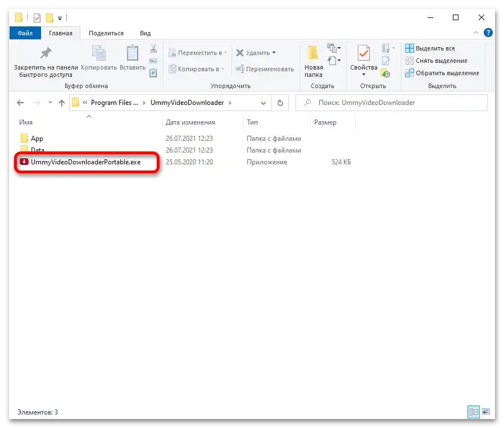Screen dimensions: 504x428
Task: Switch to the Вид tab
Action: 146,33
